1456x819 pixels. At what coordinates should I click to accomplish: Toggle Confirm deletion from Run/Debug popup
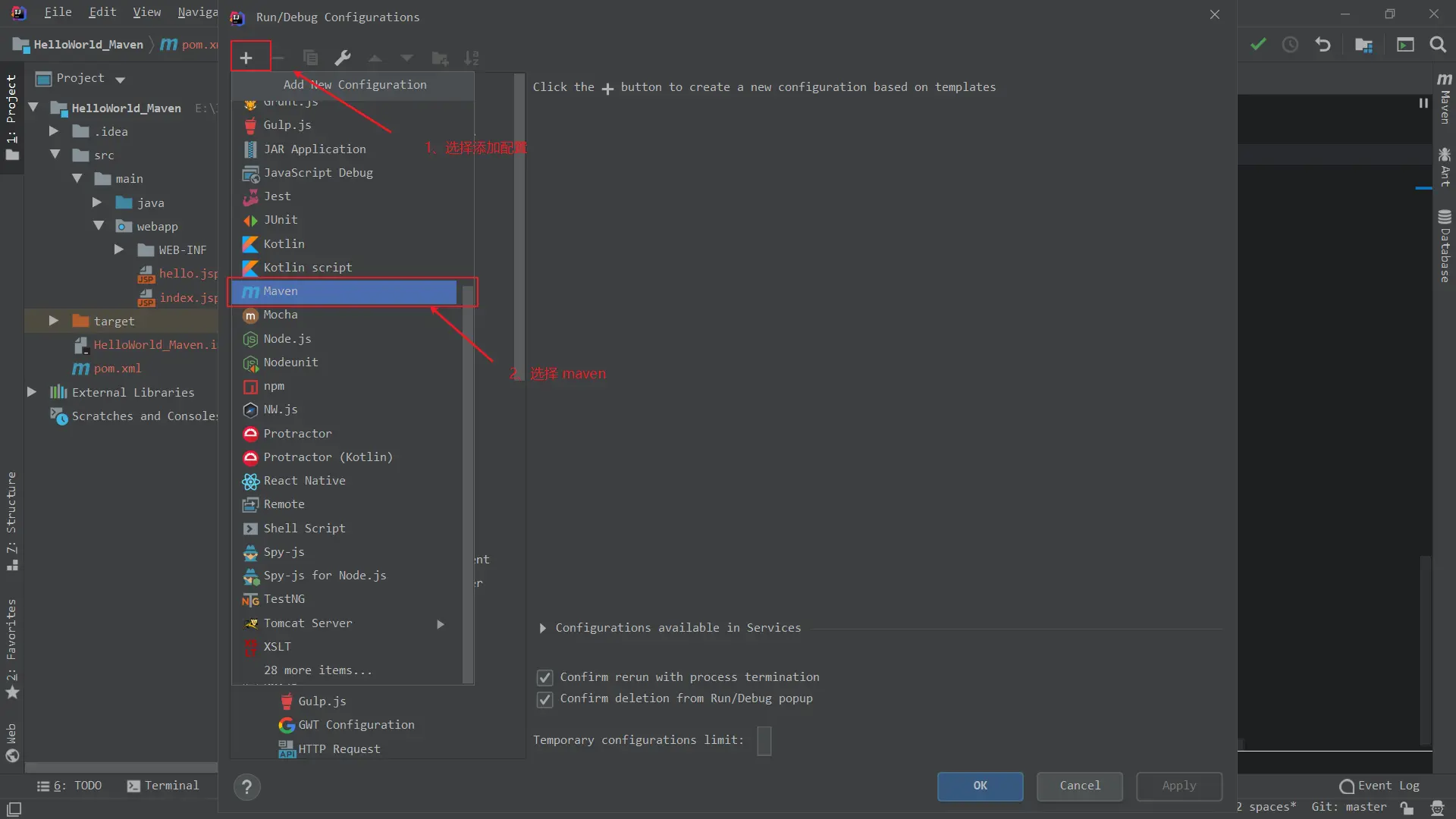pos(544,698)
